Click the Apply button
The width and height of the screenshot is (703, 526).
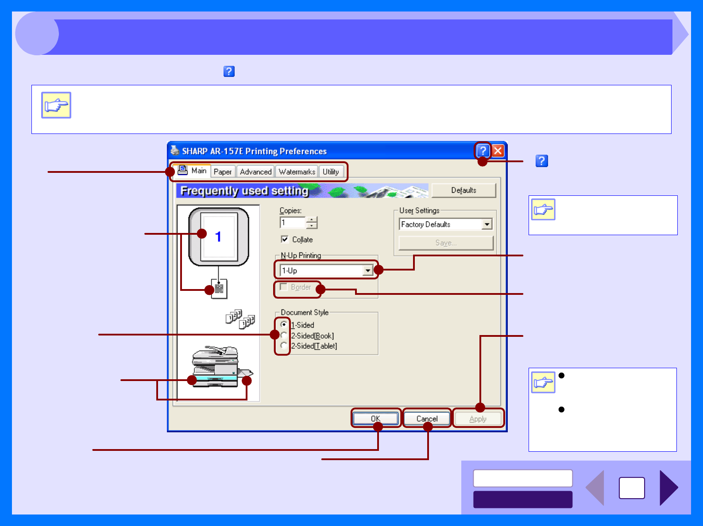tap(478, 419)
